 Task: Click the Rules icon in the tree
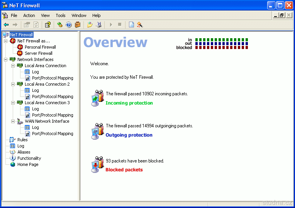(x=13, y=140)
